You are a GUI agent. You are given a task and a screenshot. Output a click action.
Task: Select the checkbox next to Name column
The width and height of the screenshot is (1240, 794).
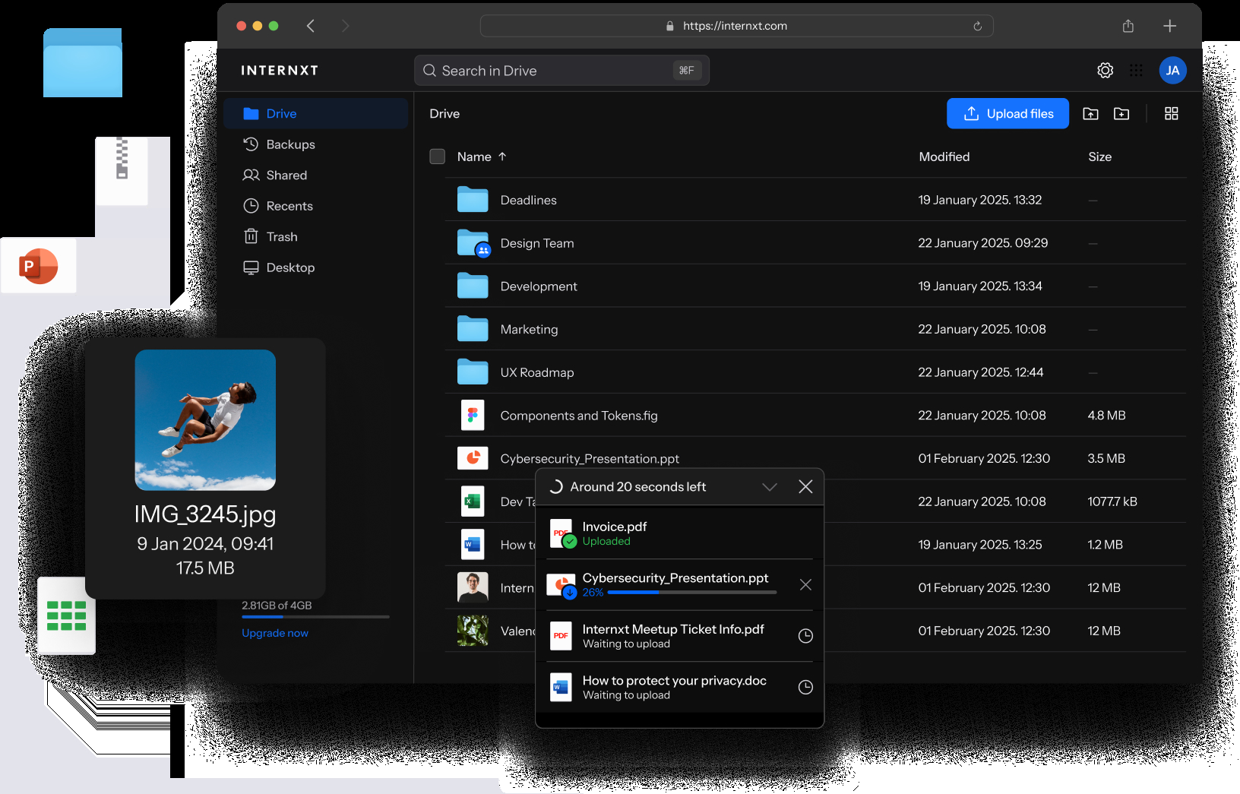coord(438,157)
